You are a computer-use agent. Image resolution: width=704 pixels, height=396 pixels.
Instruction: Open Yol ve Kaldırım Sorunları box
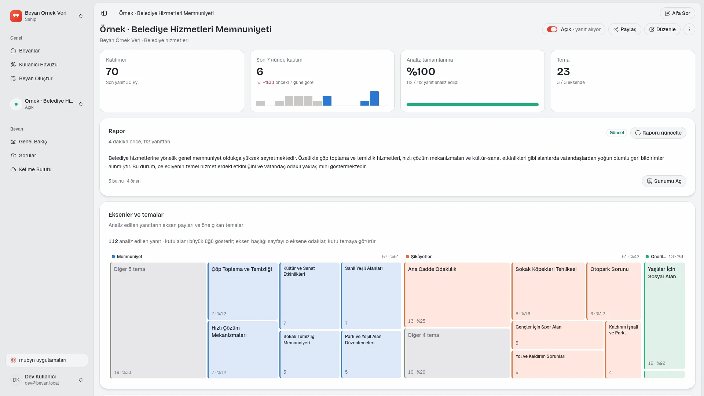click(x=557, y=364)
